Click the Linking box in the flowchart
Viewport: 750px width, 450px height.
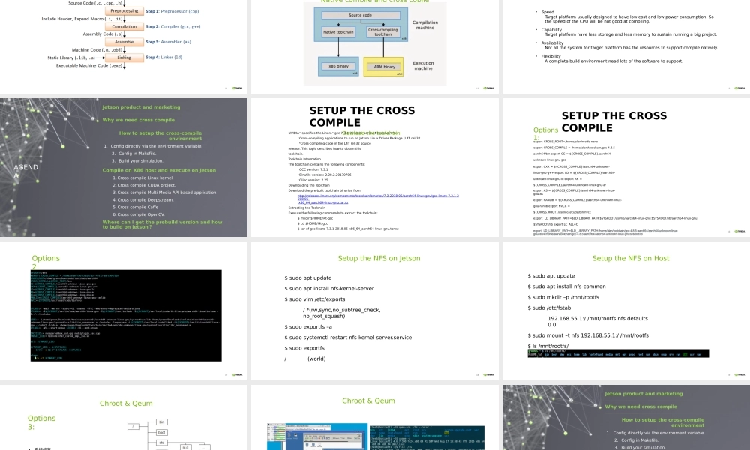[x=124, y=58]
